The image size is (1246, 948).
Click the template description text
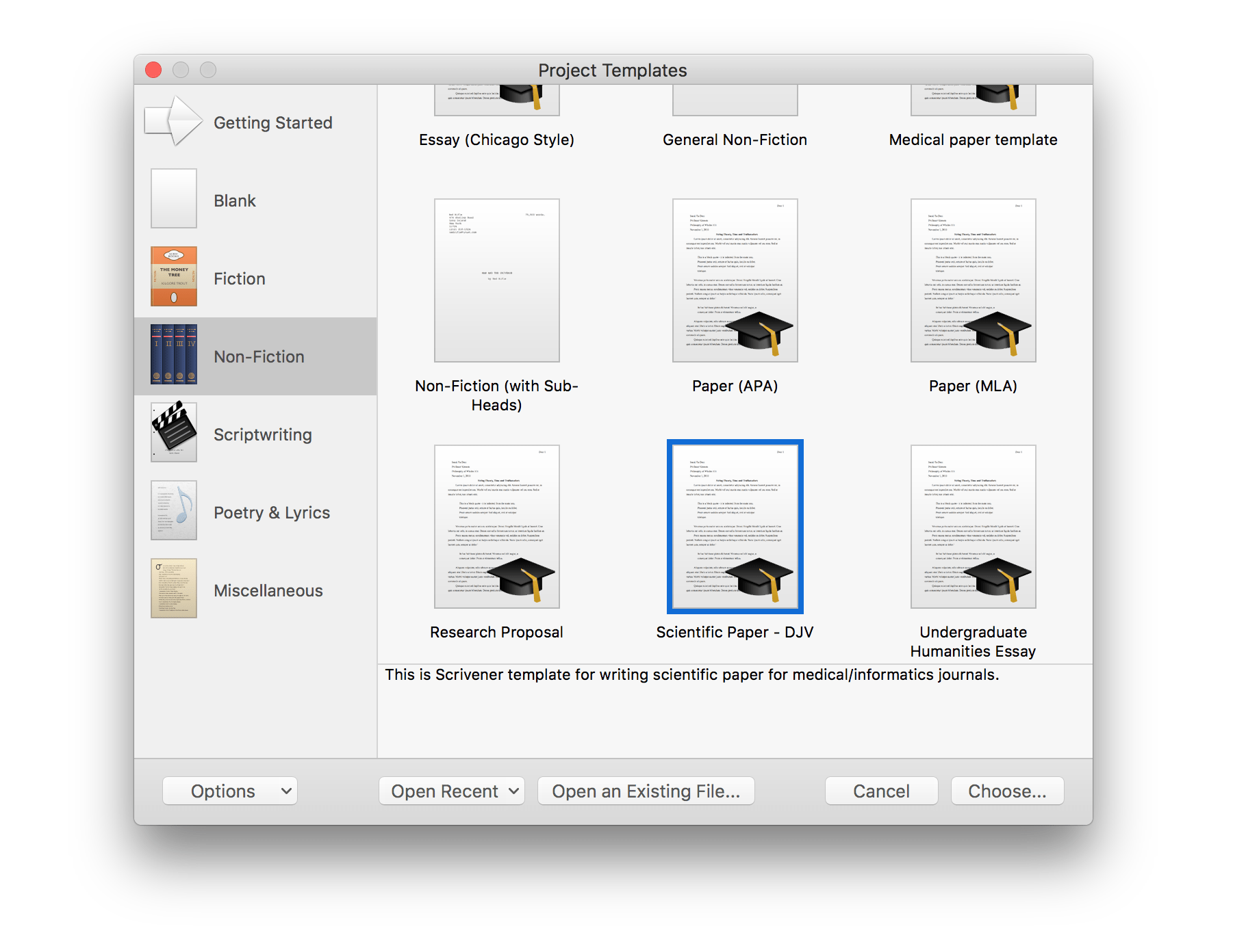coord(692,675)
